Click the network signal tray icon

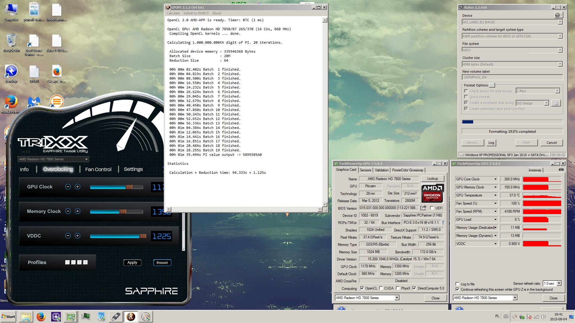click(536, 317)
